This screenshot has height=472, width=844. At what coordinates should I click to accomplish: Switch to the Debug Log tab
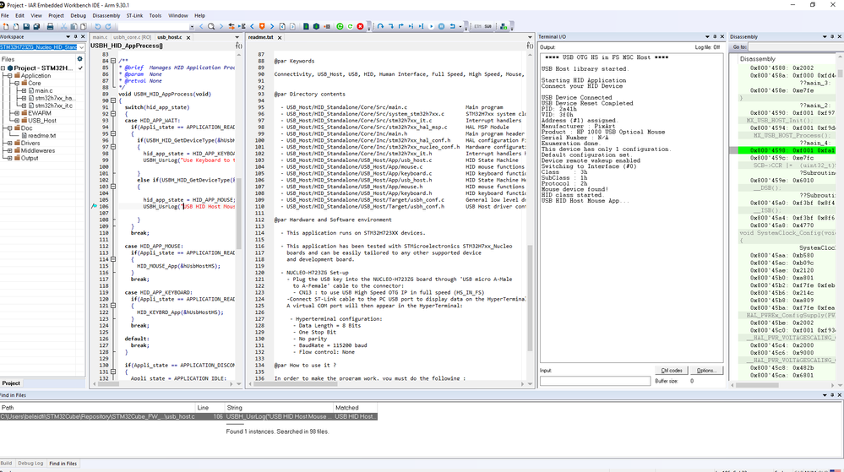coord(30,464)
